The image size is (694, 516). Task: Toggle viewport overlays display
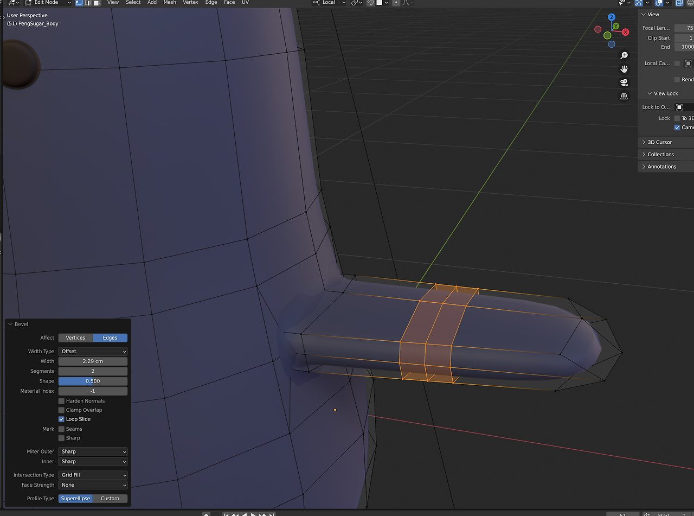click(x=659, y=3)
